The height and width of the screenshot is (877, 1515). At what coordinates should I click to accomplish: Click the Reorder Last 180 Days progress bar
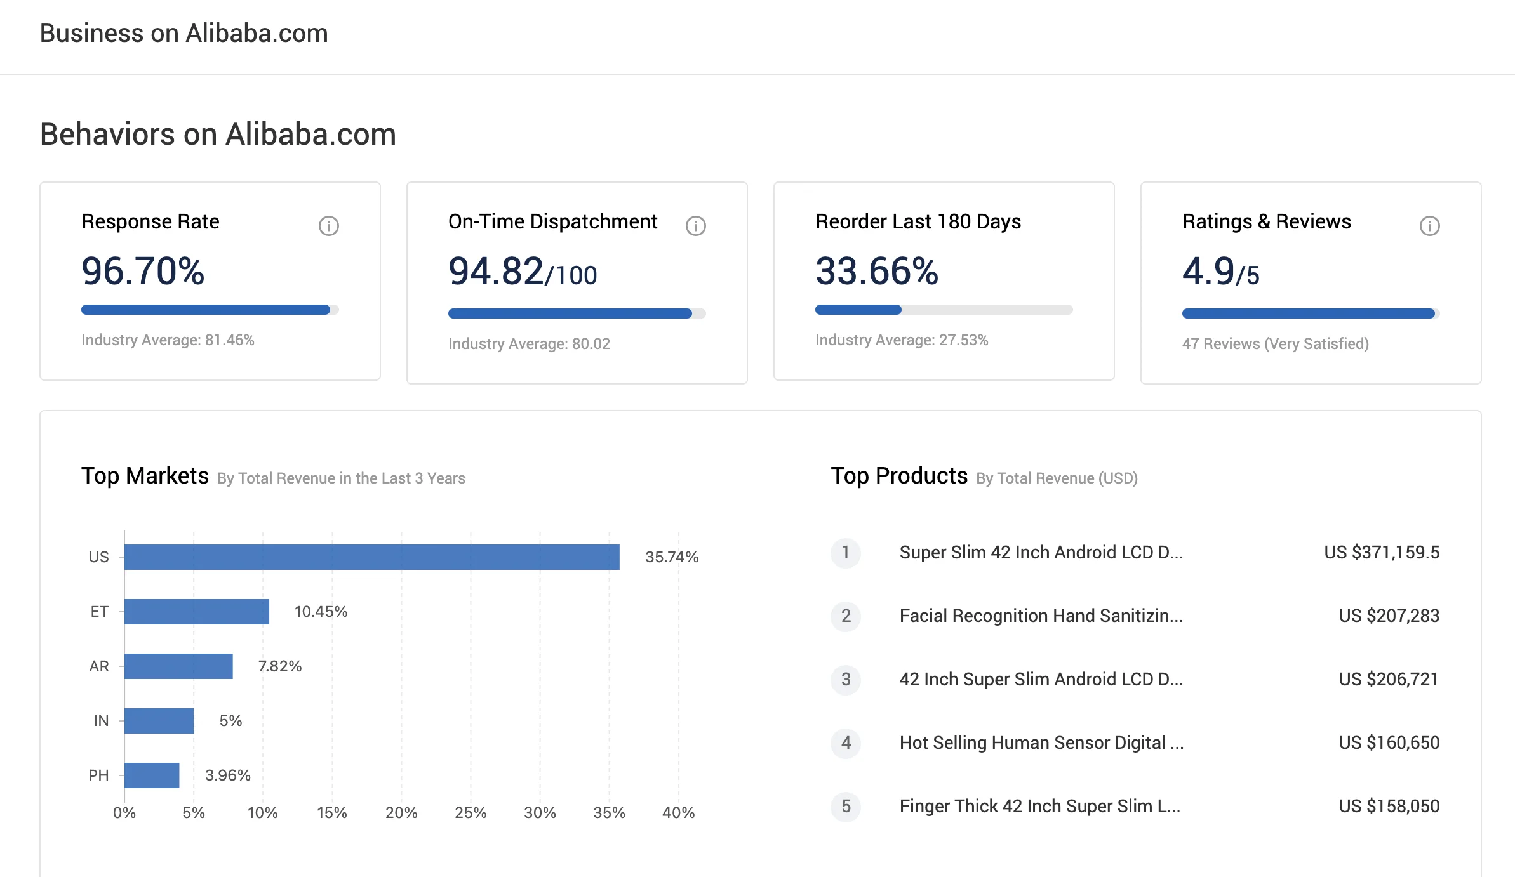pos(944,310)
